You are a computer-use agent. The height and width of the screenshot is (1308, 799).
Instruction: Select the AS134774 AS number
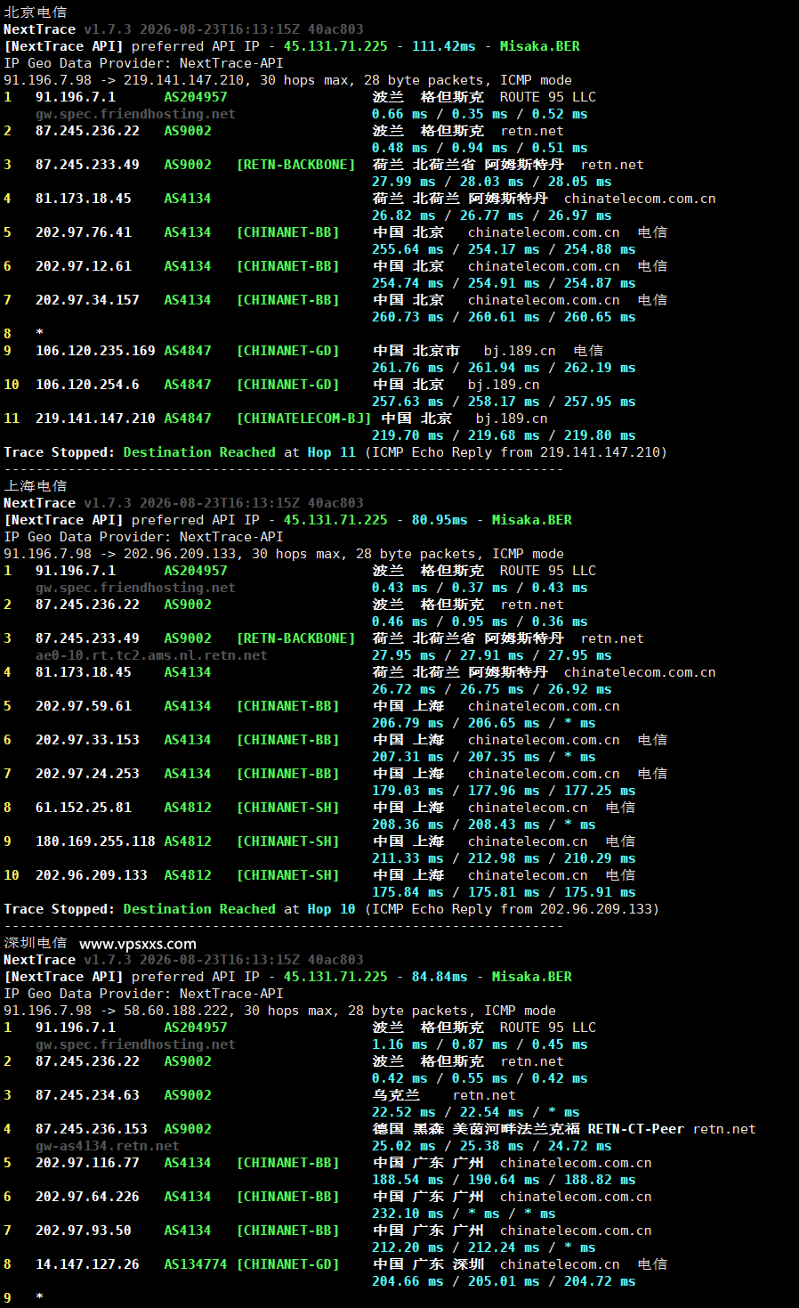[196, 1264]
